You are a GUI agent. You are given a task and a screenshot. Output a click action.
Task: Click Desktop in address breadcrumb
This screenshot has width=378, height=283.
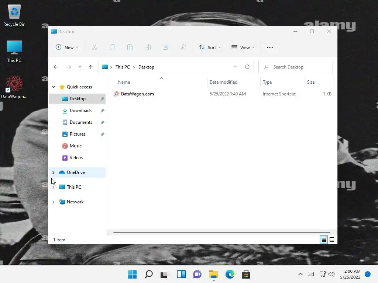tap(146, 67)
